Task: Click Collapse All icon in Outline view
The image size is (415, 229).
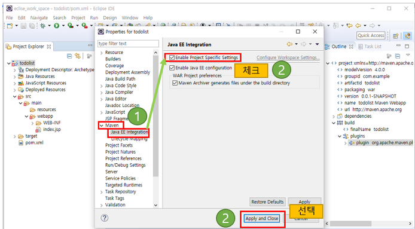Action: [x=398, y=56]
